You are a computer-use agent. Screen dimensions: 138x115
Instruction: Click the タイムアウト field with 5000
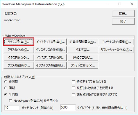[68, 107]
